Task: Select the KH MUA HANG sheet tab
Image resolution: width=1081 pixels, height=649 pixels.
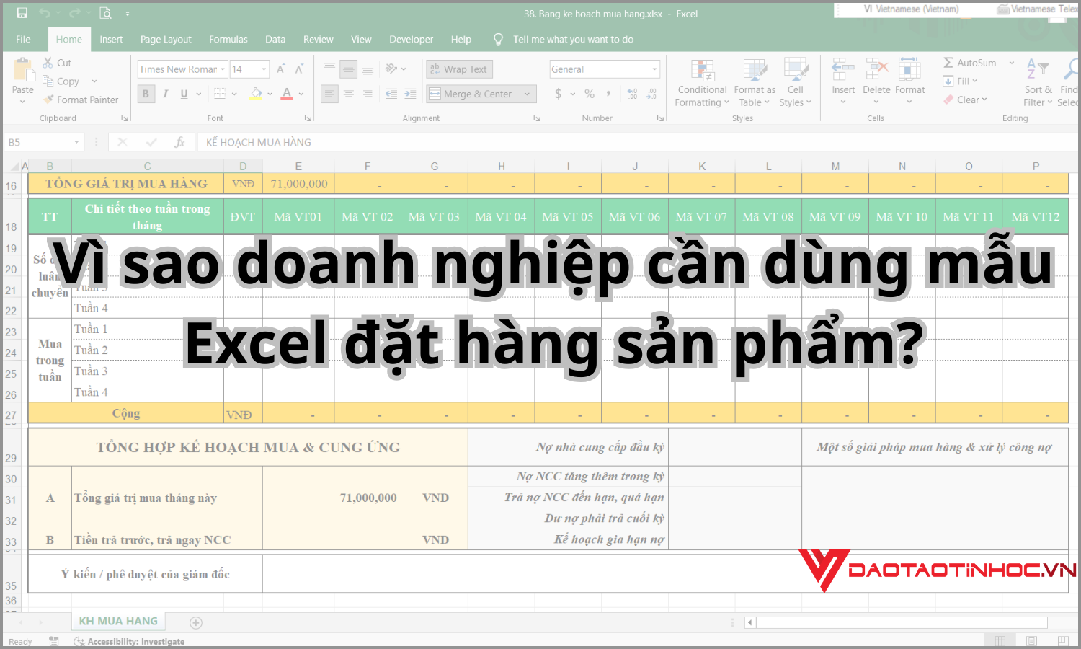Action: (118, 621)
